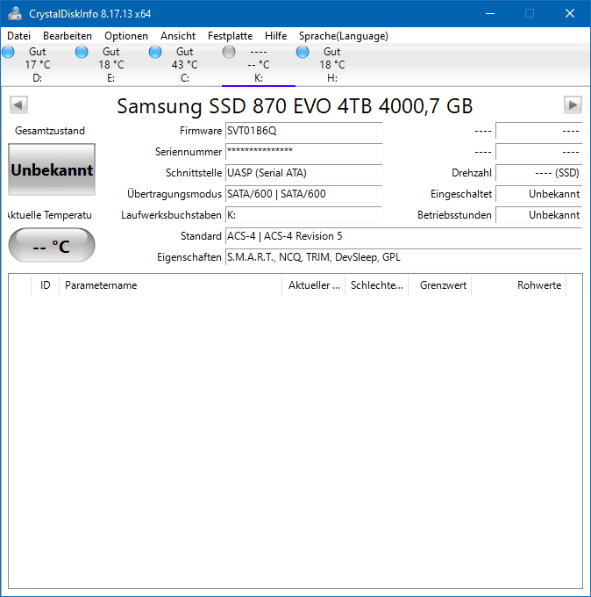Click the blue status orb for drive H:

pyautogui.click(x=303, y=52)
